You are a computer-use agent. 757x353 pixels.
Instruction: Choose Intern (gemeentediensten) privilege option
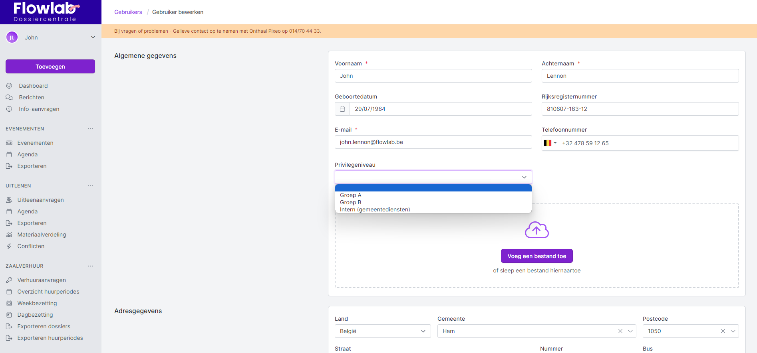375,209
